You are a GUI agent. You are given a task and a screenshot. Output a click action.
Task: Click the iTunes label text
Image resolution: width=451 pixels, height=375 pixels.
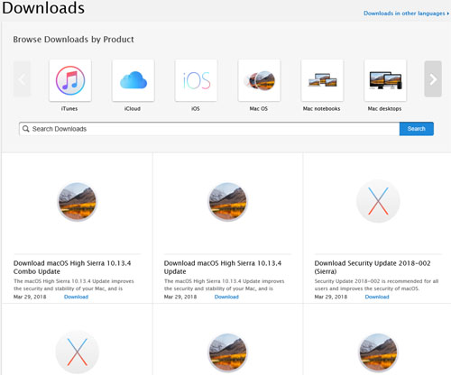pos(69,108)
